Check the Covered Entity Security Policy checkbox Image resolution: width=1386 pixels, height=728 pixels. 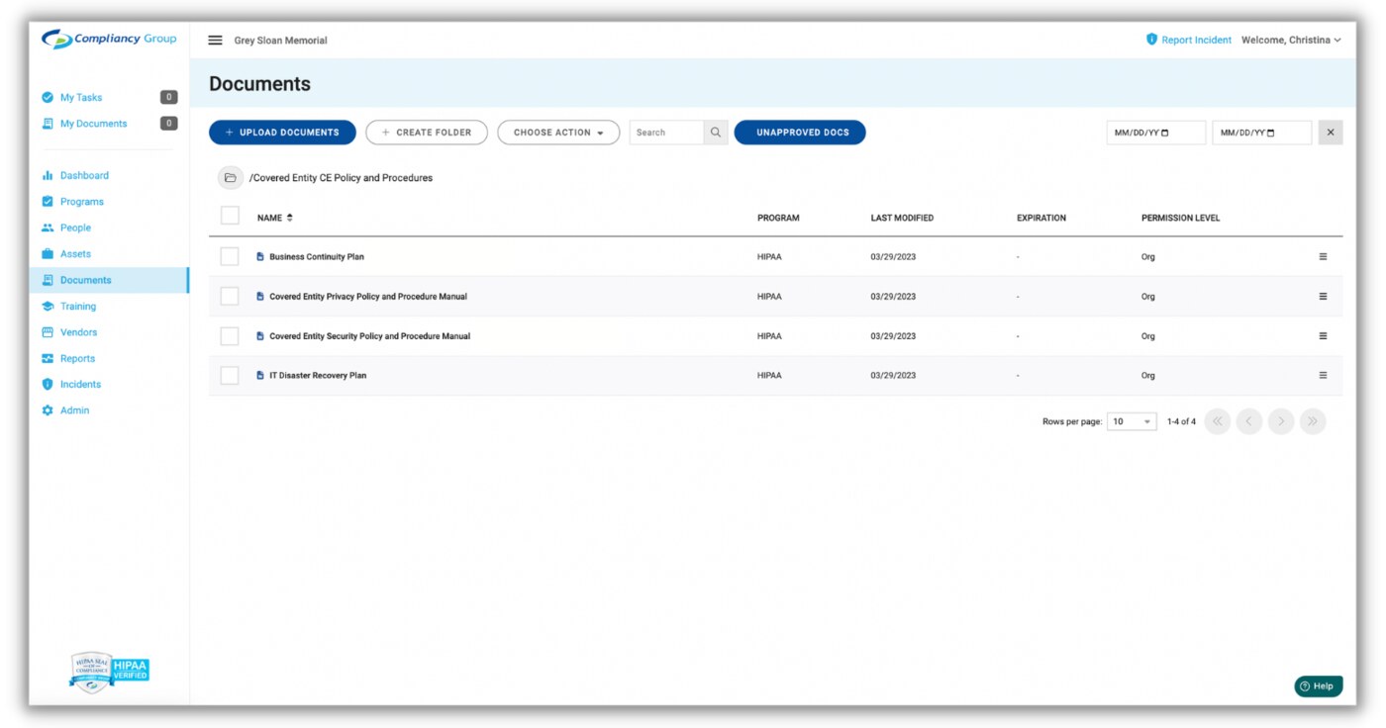(x=230, y=336)
